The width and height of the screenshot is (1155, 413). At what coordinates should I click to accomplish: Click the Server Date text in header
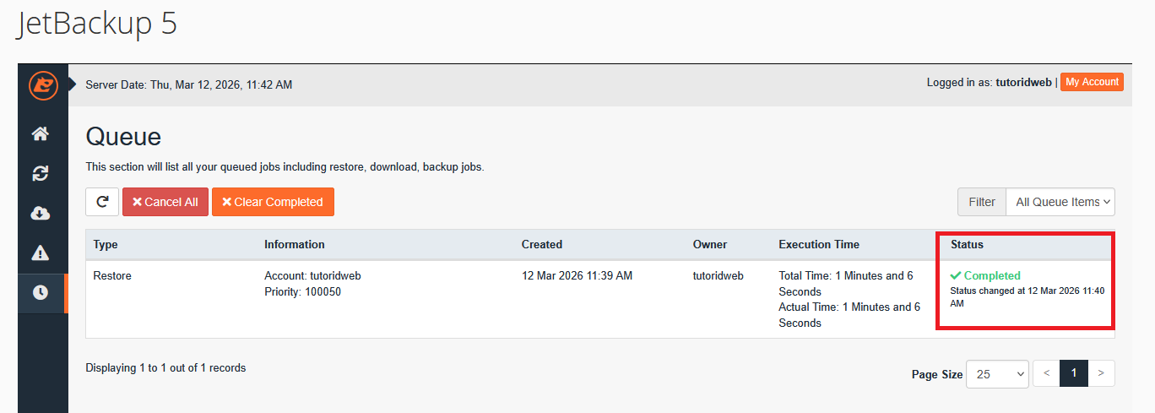(x=189, y=84)
